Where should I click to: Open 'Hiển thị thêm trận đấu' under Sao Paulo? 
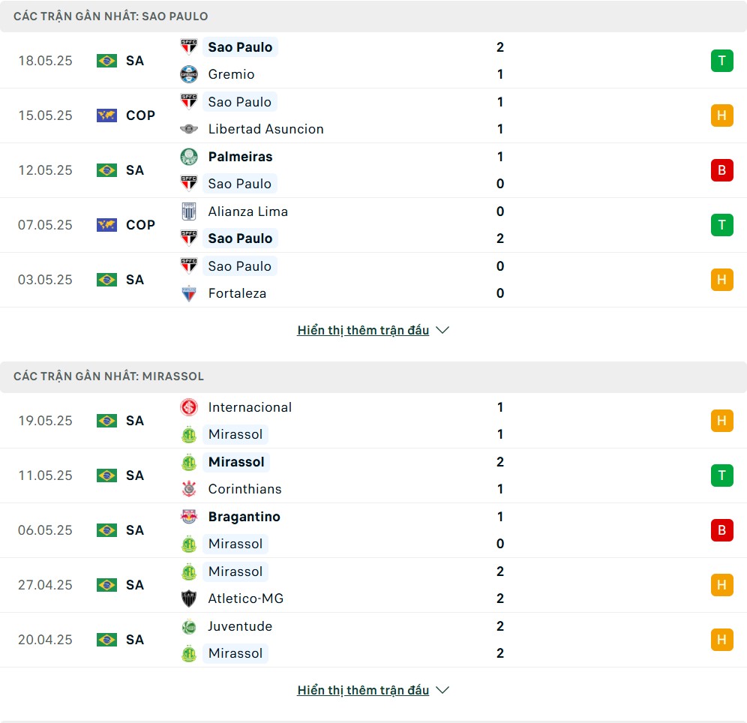(363, 330)
